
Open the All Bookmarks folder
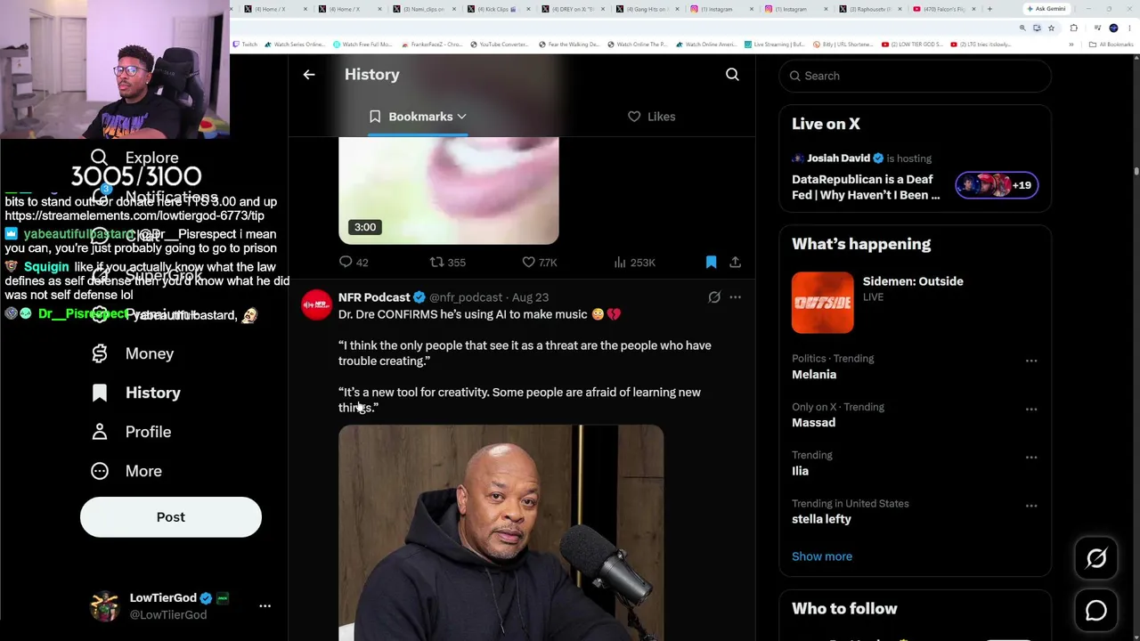(1111, 45)
